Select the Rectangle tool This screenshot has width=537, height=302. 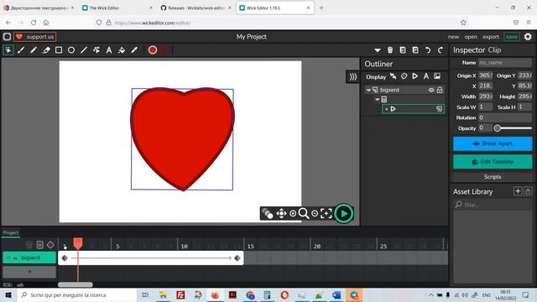(59, 50)
